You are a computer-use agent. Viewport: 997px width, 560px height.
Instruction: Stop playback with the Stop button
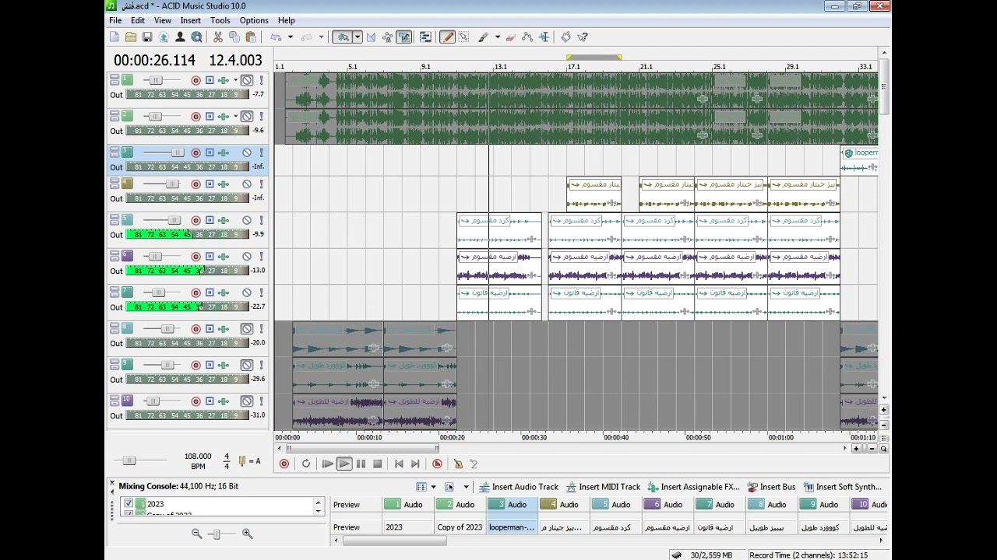378,464
